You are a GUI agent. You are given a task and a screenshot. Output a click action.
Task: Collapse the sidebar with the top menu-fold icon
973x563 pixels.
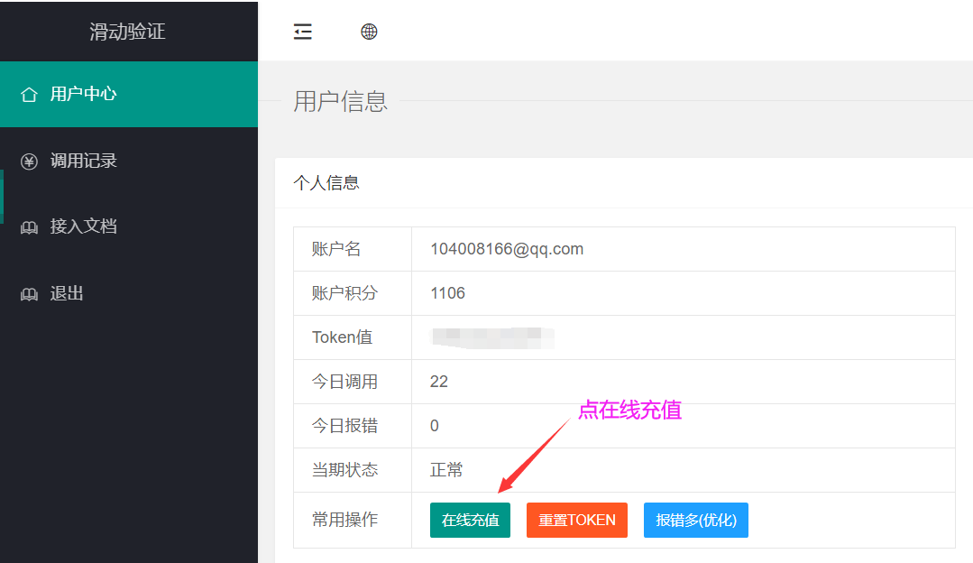[303, 32]
